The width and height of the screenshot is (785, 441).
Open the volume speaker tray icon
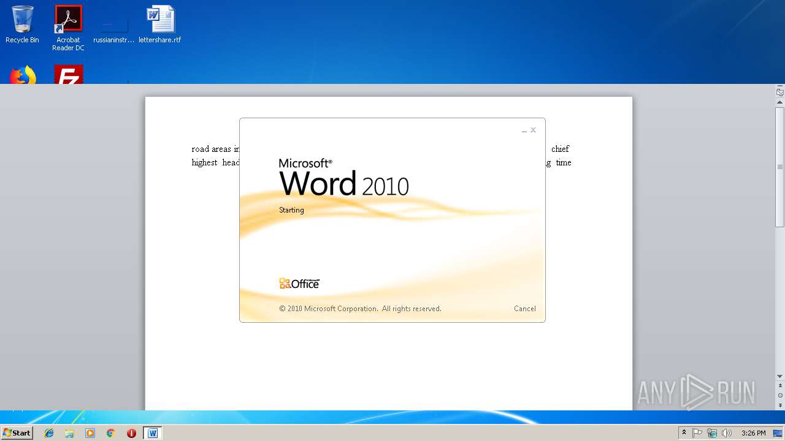click(727, 433)
